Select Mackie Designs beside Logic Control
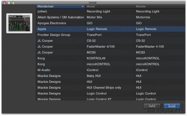This screenshot has width=187, height=116. click(49, 93)
